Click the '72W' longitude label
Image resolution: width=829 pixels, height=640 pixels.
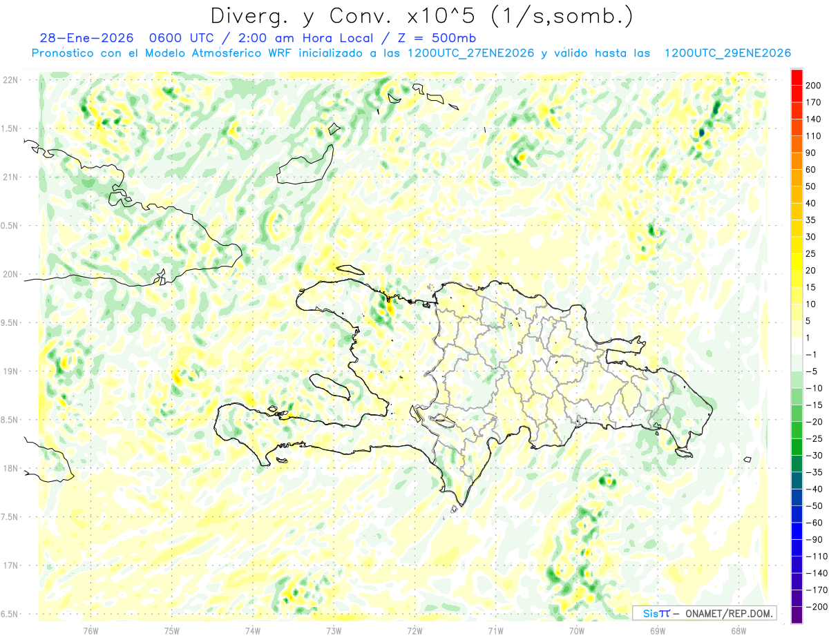pos(414,631)
